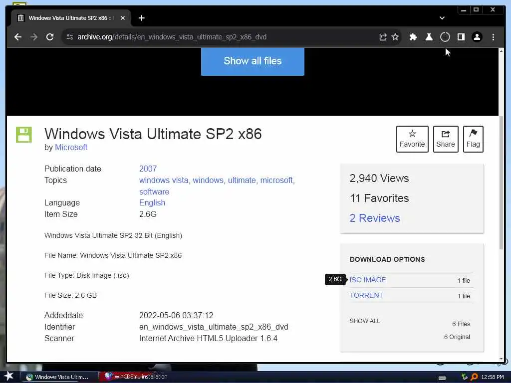Open the microsoft topic link
Screen dimensions: 511x383
tap(277, 180)
